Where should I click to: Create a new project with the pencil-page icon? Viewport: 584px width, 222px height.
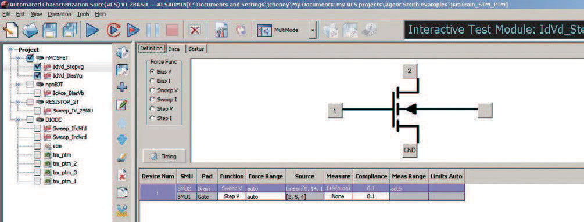click(10, 30)
